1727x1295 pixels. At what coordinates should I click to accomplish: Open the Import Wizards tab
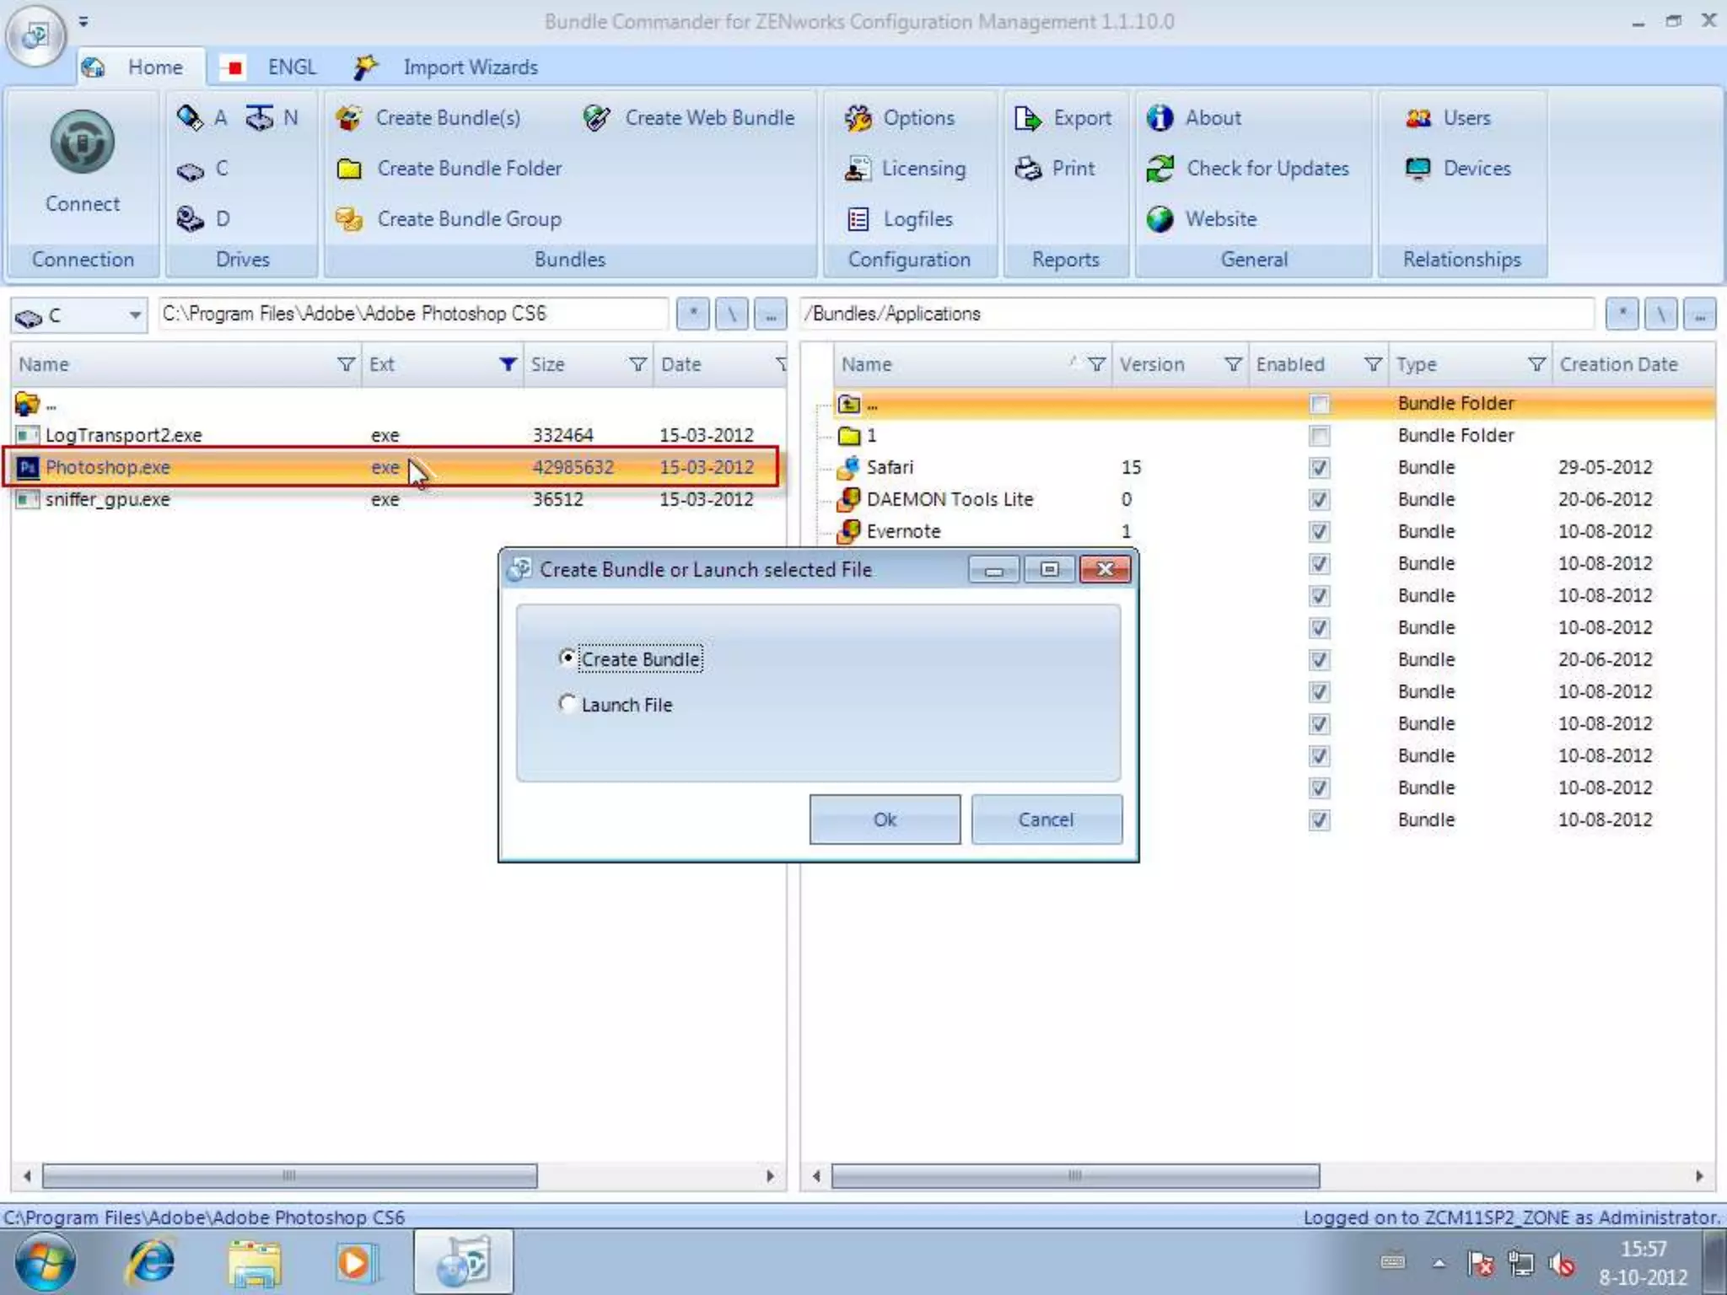[469, 67]
